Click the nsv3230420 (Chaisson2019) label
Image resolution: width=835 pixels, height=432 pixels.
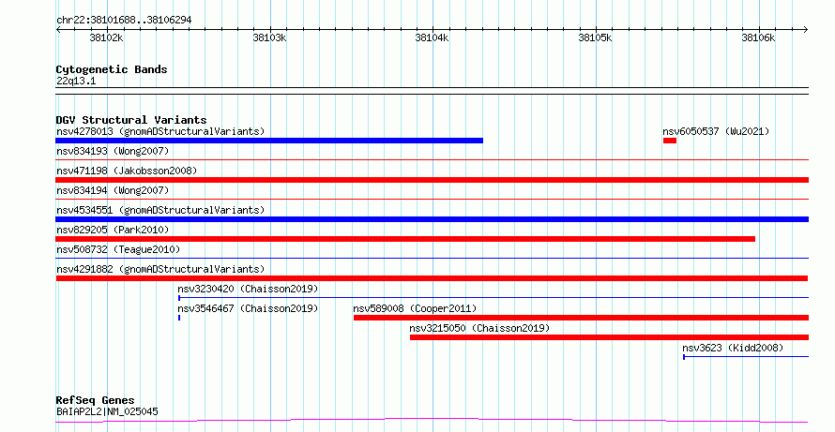[x=248, y=289]
